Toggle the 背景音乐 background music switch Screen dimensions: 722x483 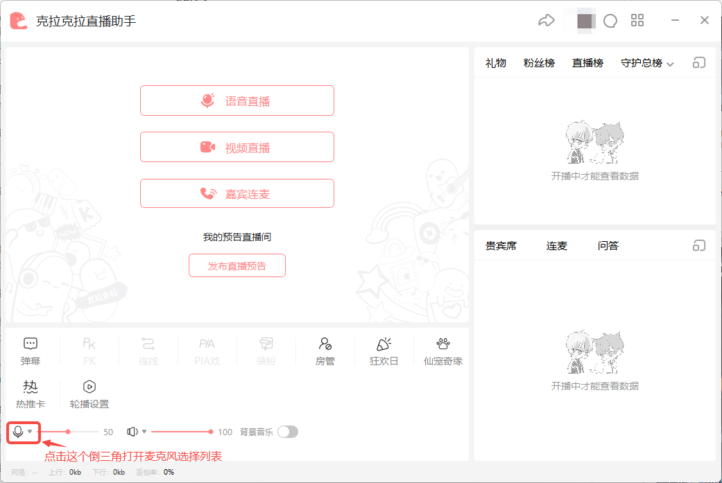pyautogui.click(x=288, y=432)
